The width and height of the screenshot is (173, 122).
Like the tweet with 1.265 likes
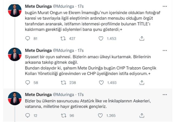(x=101, y=116)
